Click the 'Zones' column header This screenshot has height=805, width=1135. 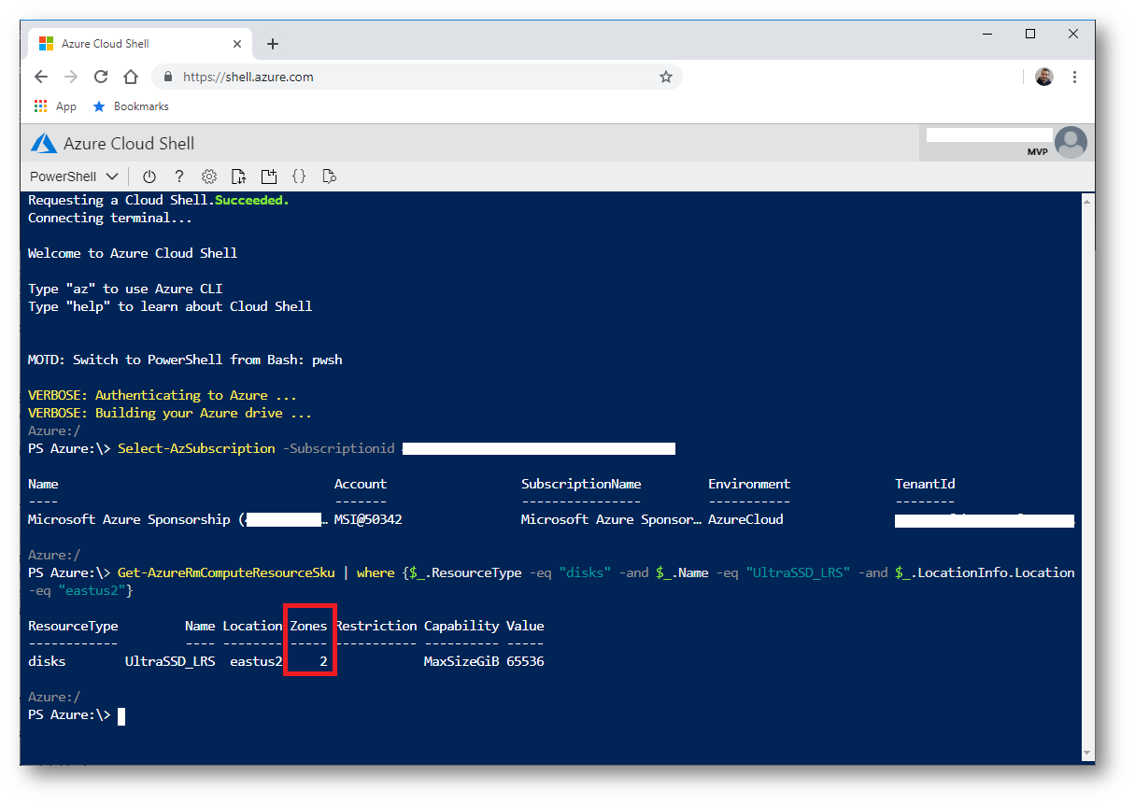pos(308,626)
